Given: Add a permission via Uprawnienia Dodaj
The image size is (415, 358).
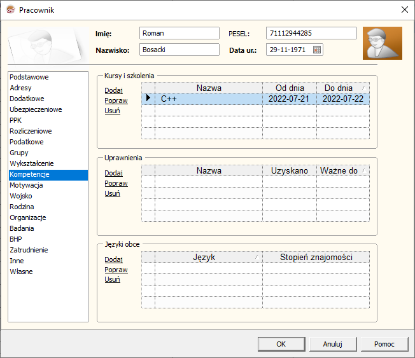Looking at the screenshot, I should tap(113, 173).
